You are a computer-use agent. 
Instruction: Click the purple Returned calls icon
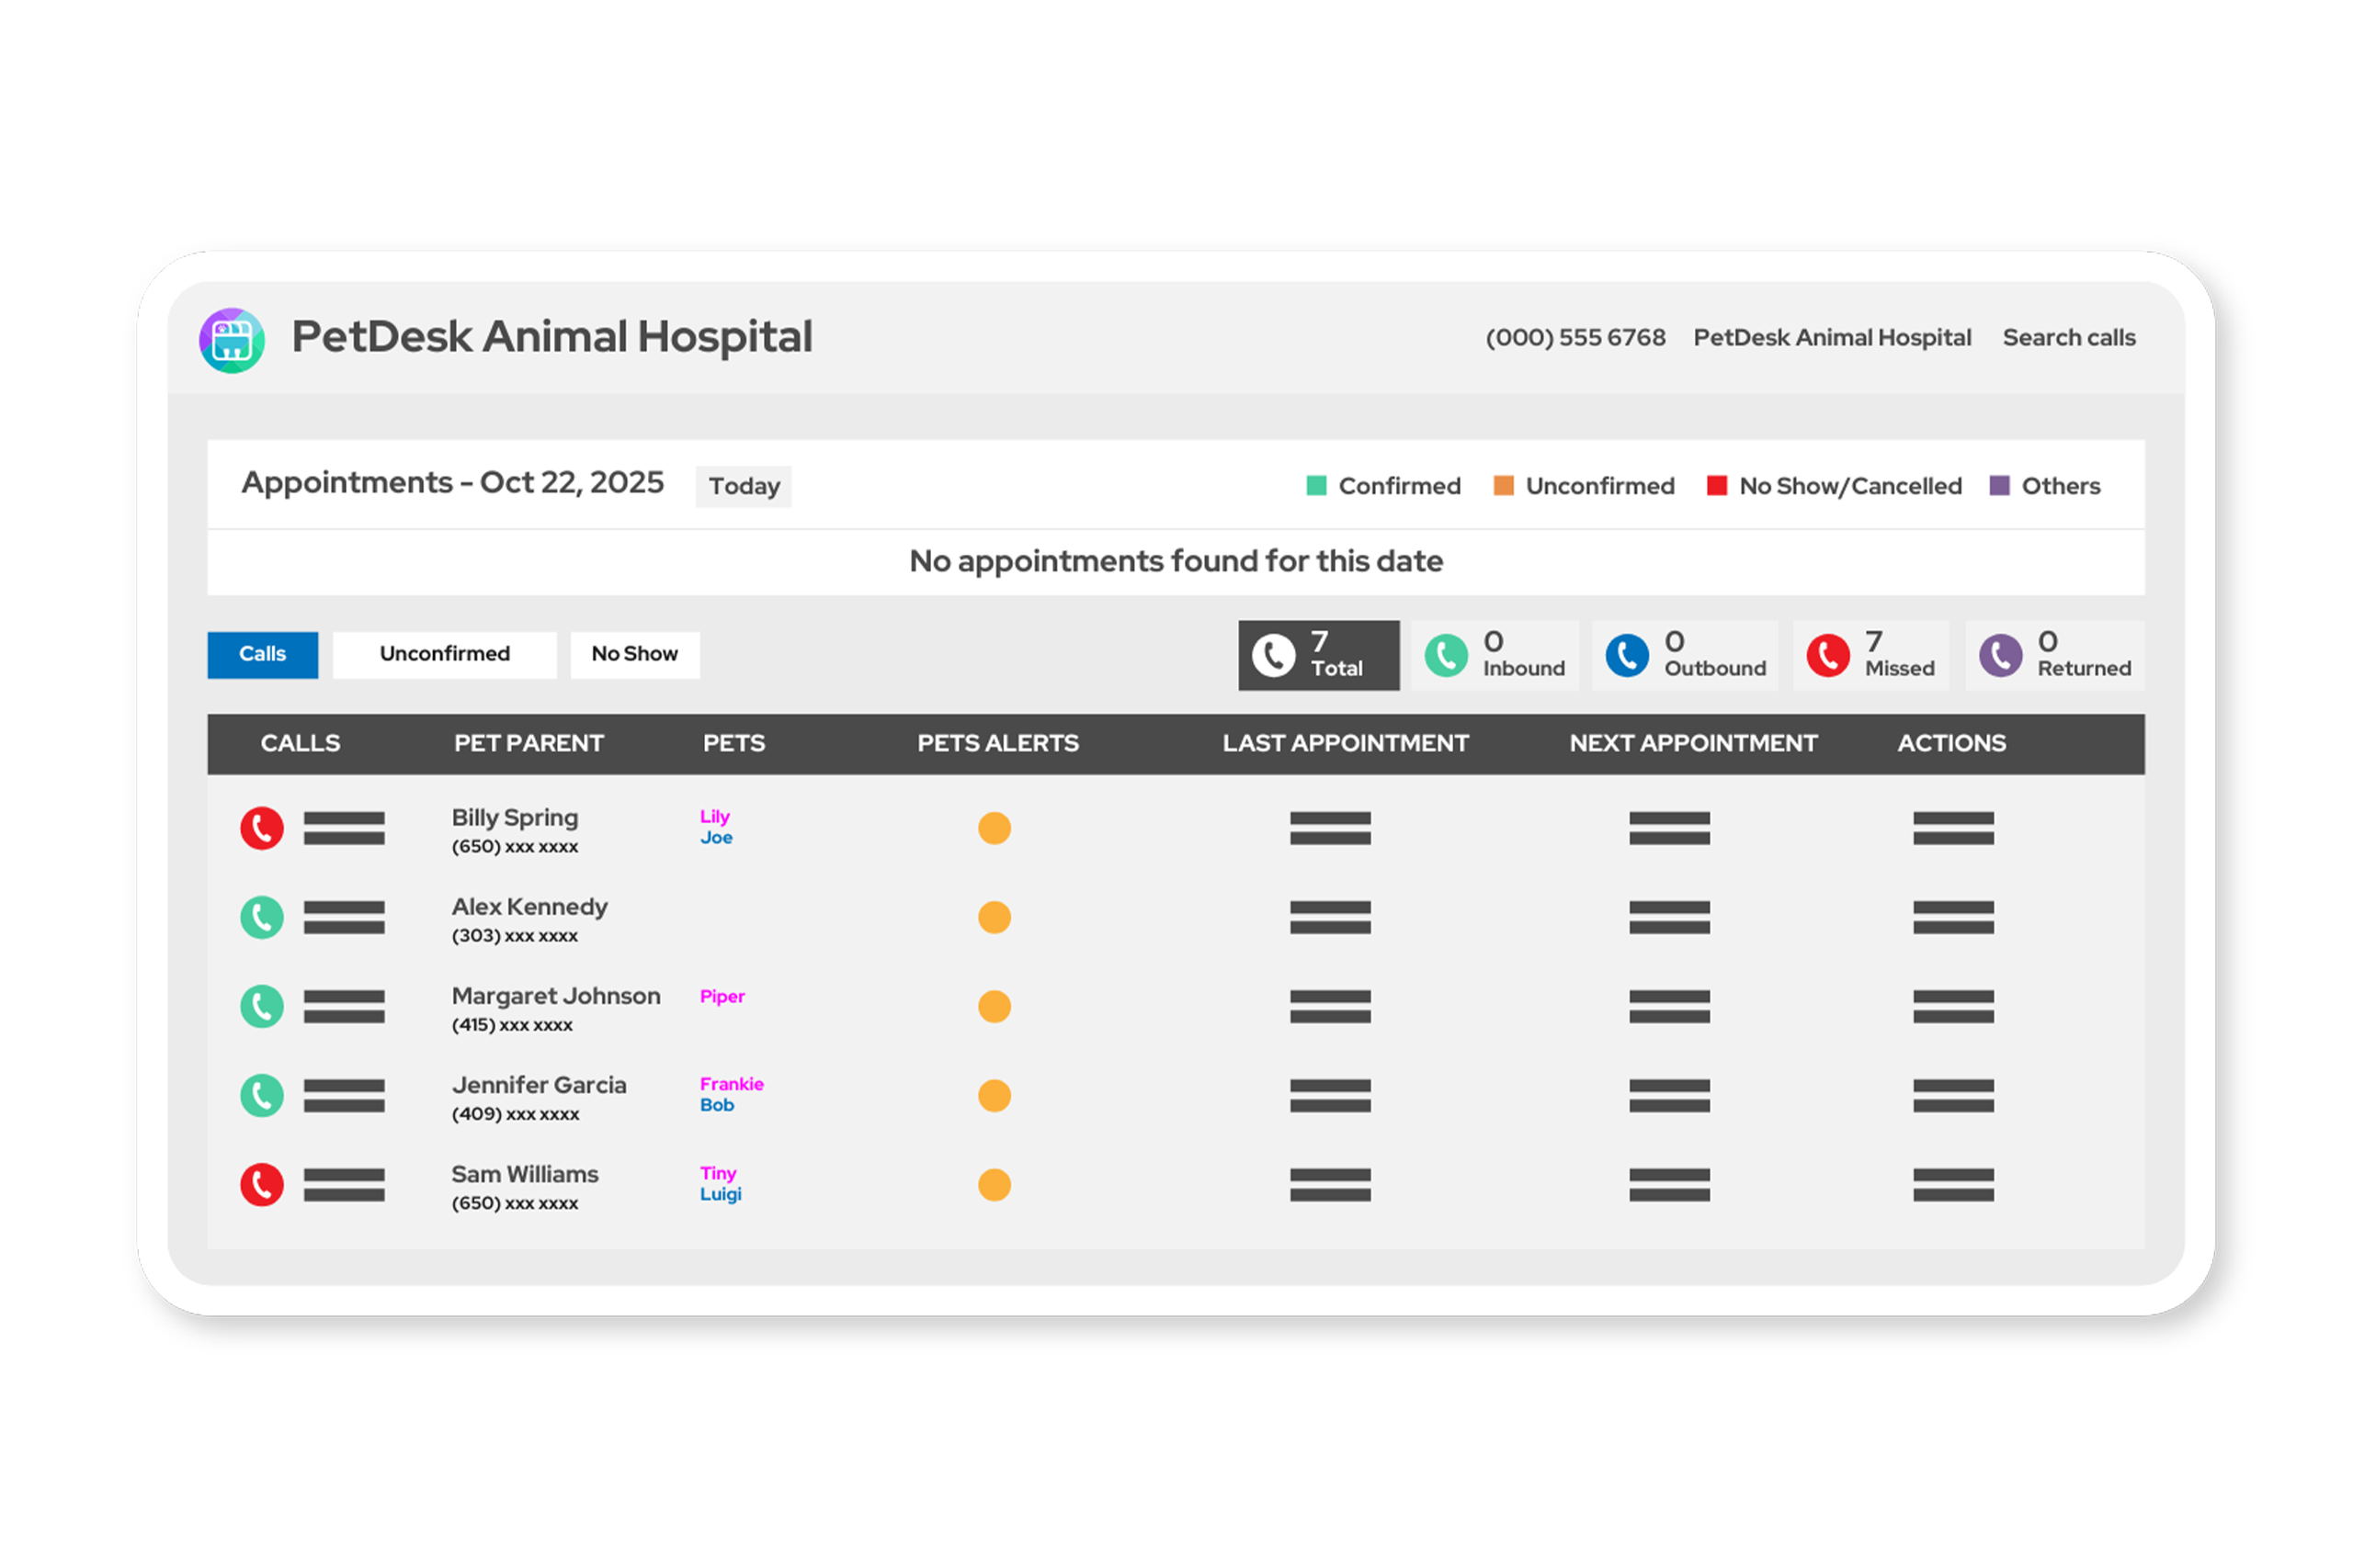coord(2000,655)
